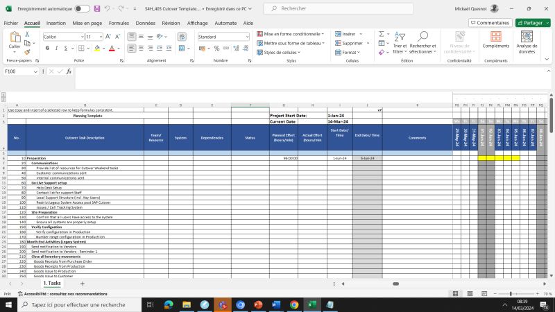The width and height of the screenshot is (555, 312).
Task: Click the Insert Function fx icon
Action: click(x=69, y=71)
